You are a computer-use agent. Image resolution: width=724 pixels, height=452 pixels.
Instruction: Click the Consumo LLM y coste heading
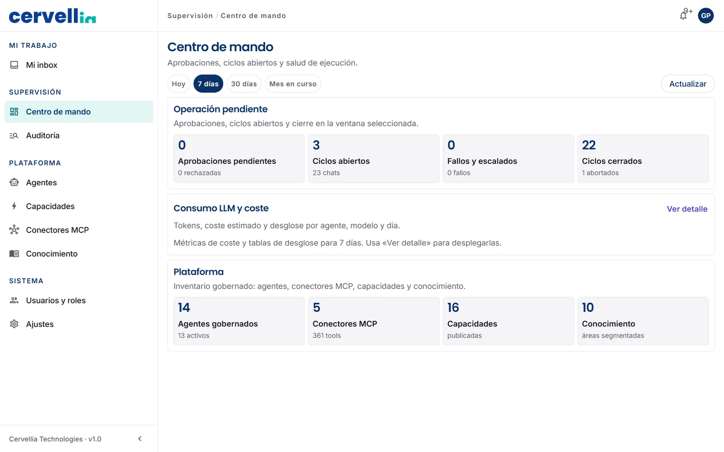point(221,208)
